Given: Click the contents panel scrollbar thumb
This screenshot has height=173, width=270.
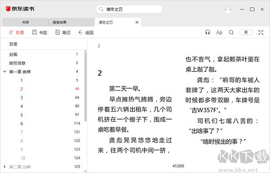Looking at the screenshot, I should [85, 87].
